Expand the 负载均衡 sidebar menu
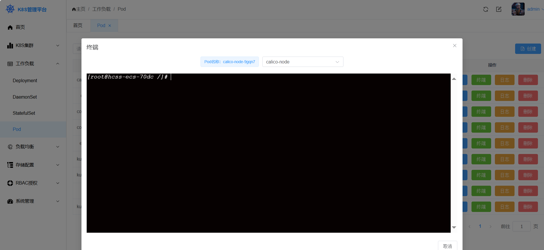 33,147
